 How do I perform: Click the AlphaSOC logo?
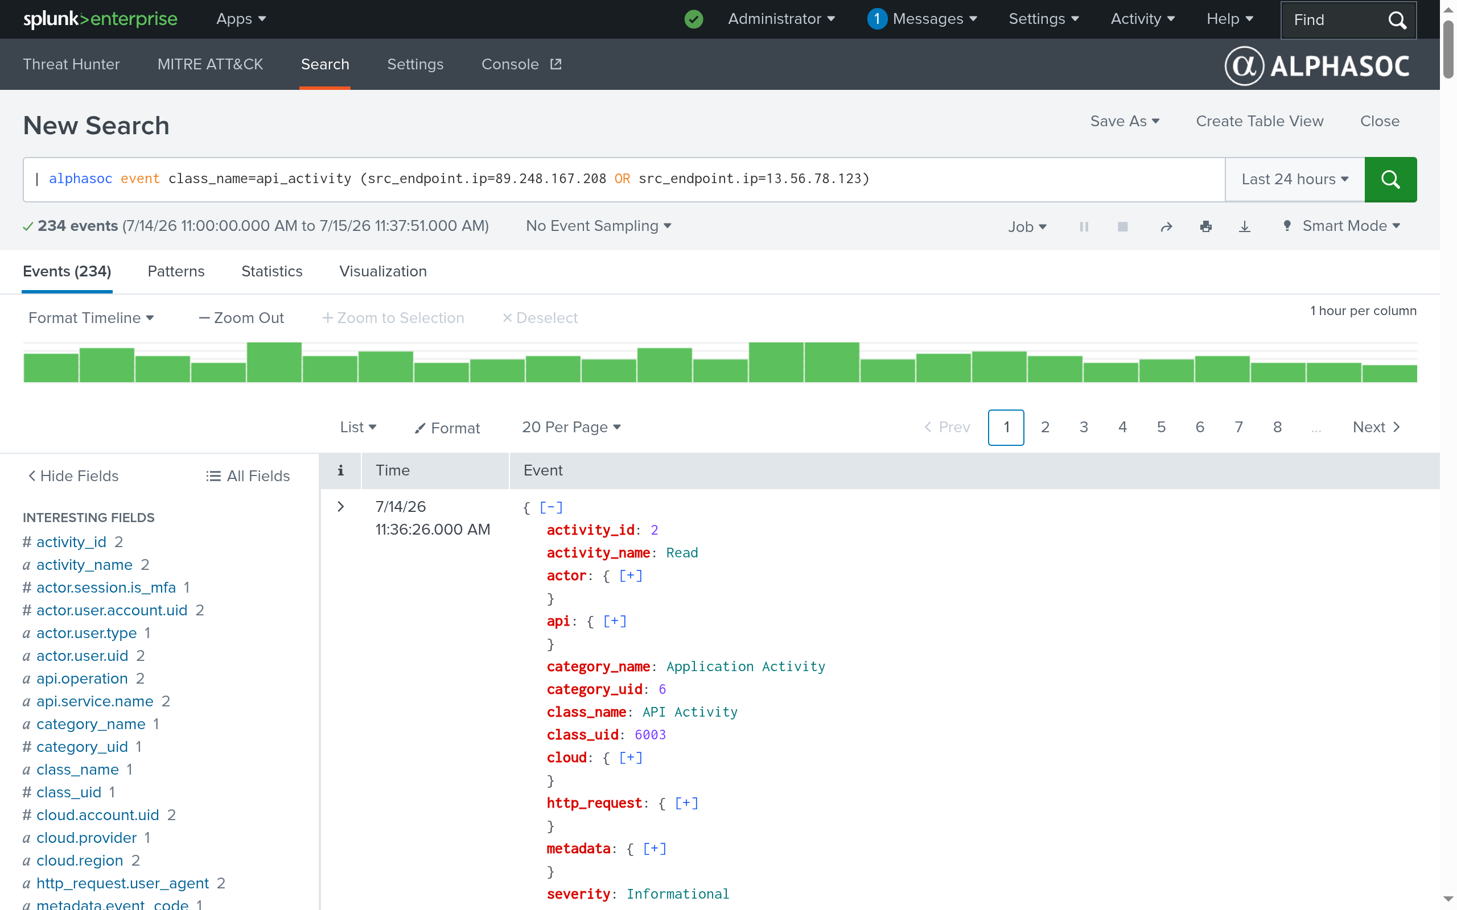pos(1318,65)
